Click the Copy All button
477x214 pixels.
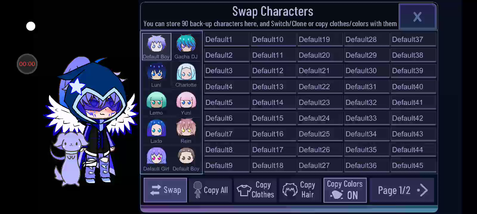tap(210, 190)
